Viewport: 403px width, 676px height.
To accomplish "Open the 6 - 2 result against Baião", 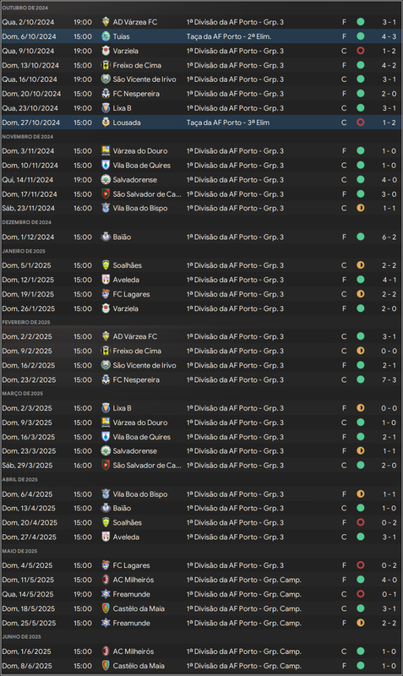I will click(x=389, y=237).
